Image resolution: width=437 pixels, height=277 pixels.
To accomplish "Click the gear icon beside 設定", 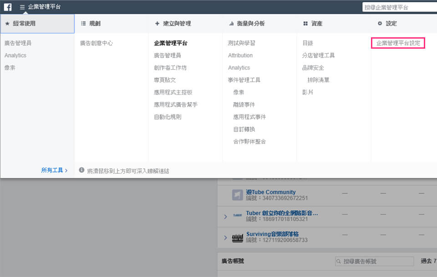I will click(380, 24).
